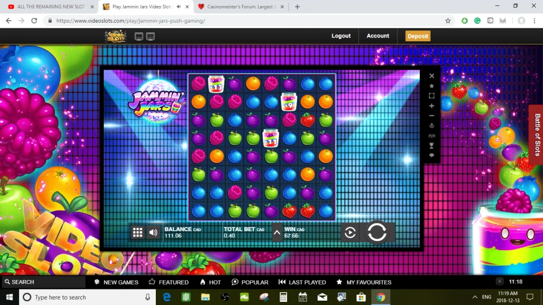
Task: Toggle fullscreen mode for the game frame
Action: pos(432,96)
